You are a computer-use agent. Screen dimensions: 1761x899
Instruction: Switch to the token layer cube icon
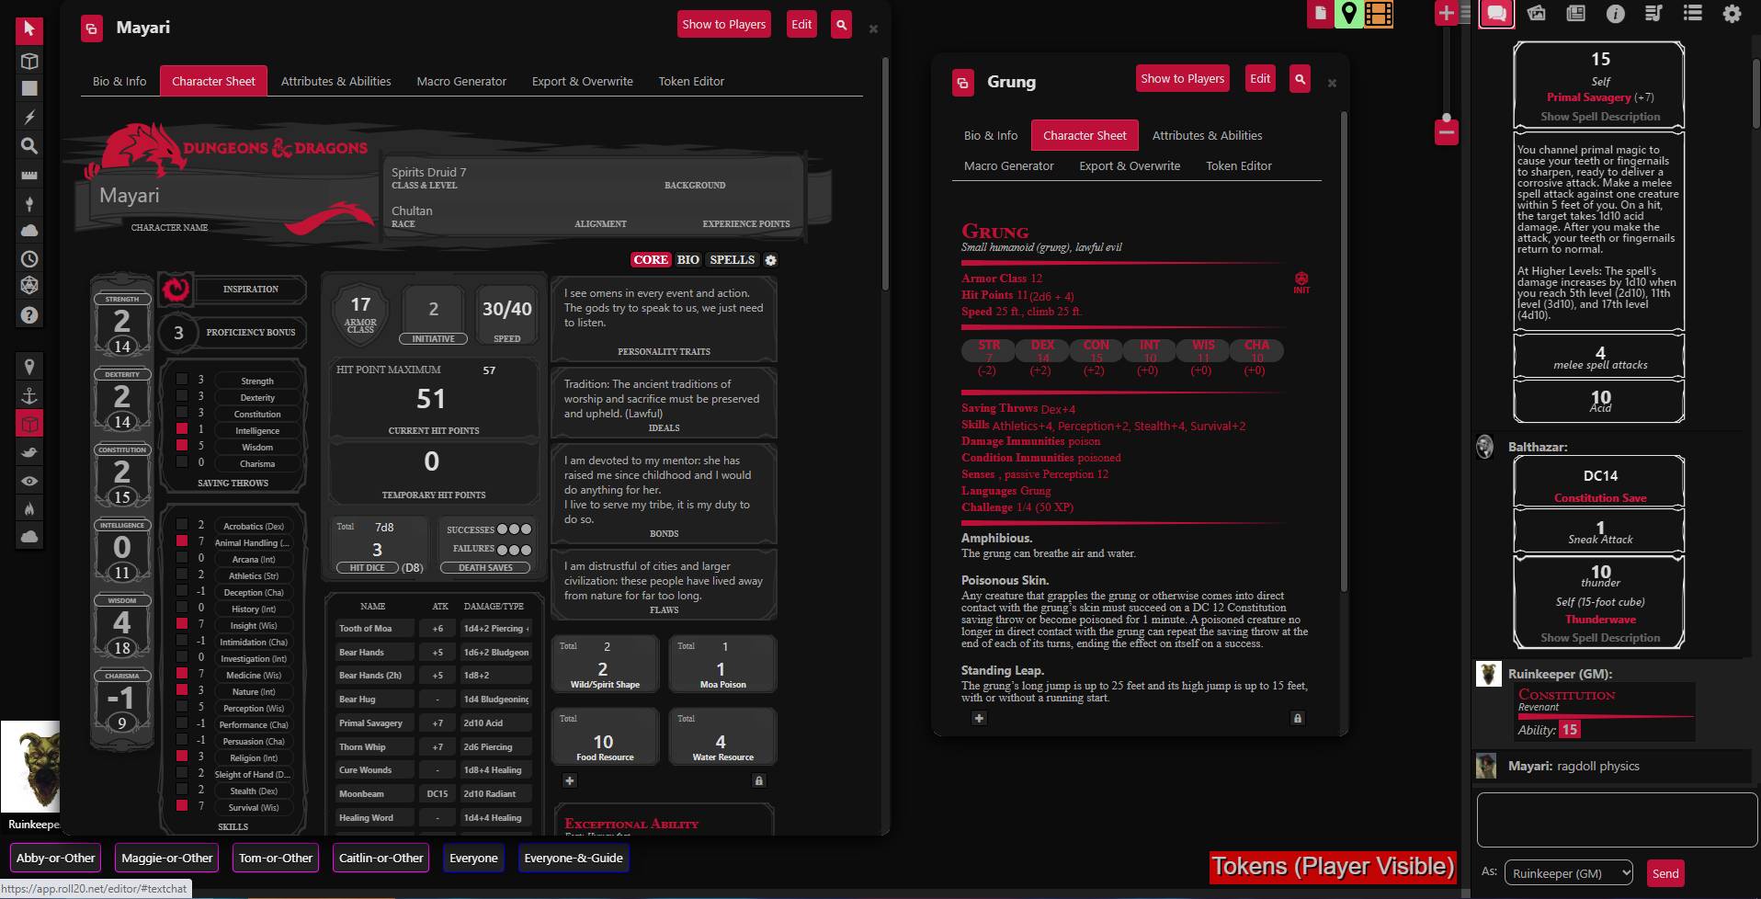click(x=28, y=423)
